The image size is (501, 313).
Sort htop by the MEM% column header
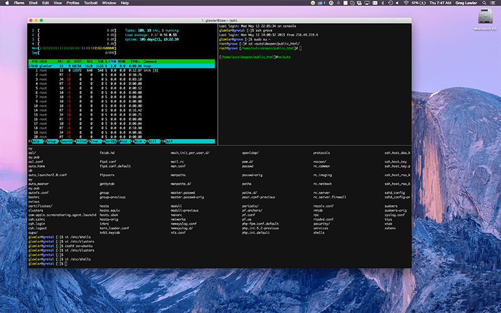point(121,61)
